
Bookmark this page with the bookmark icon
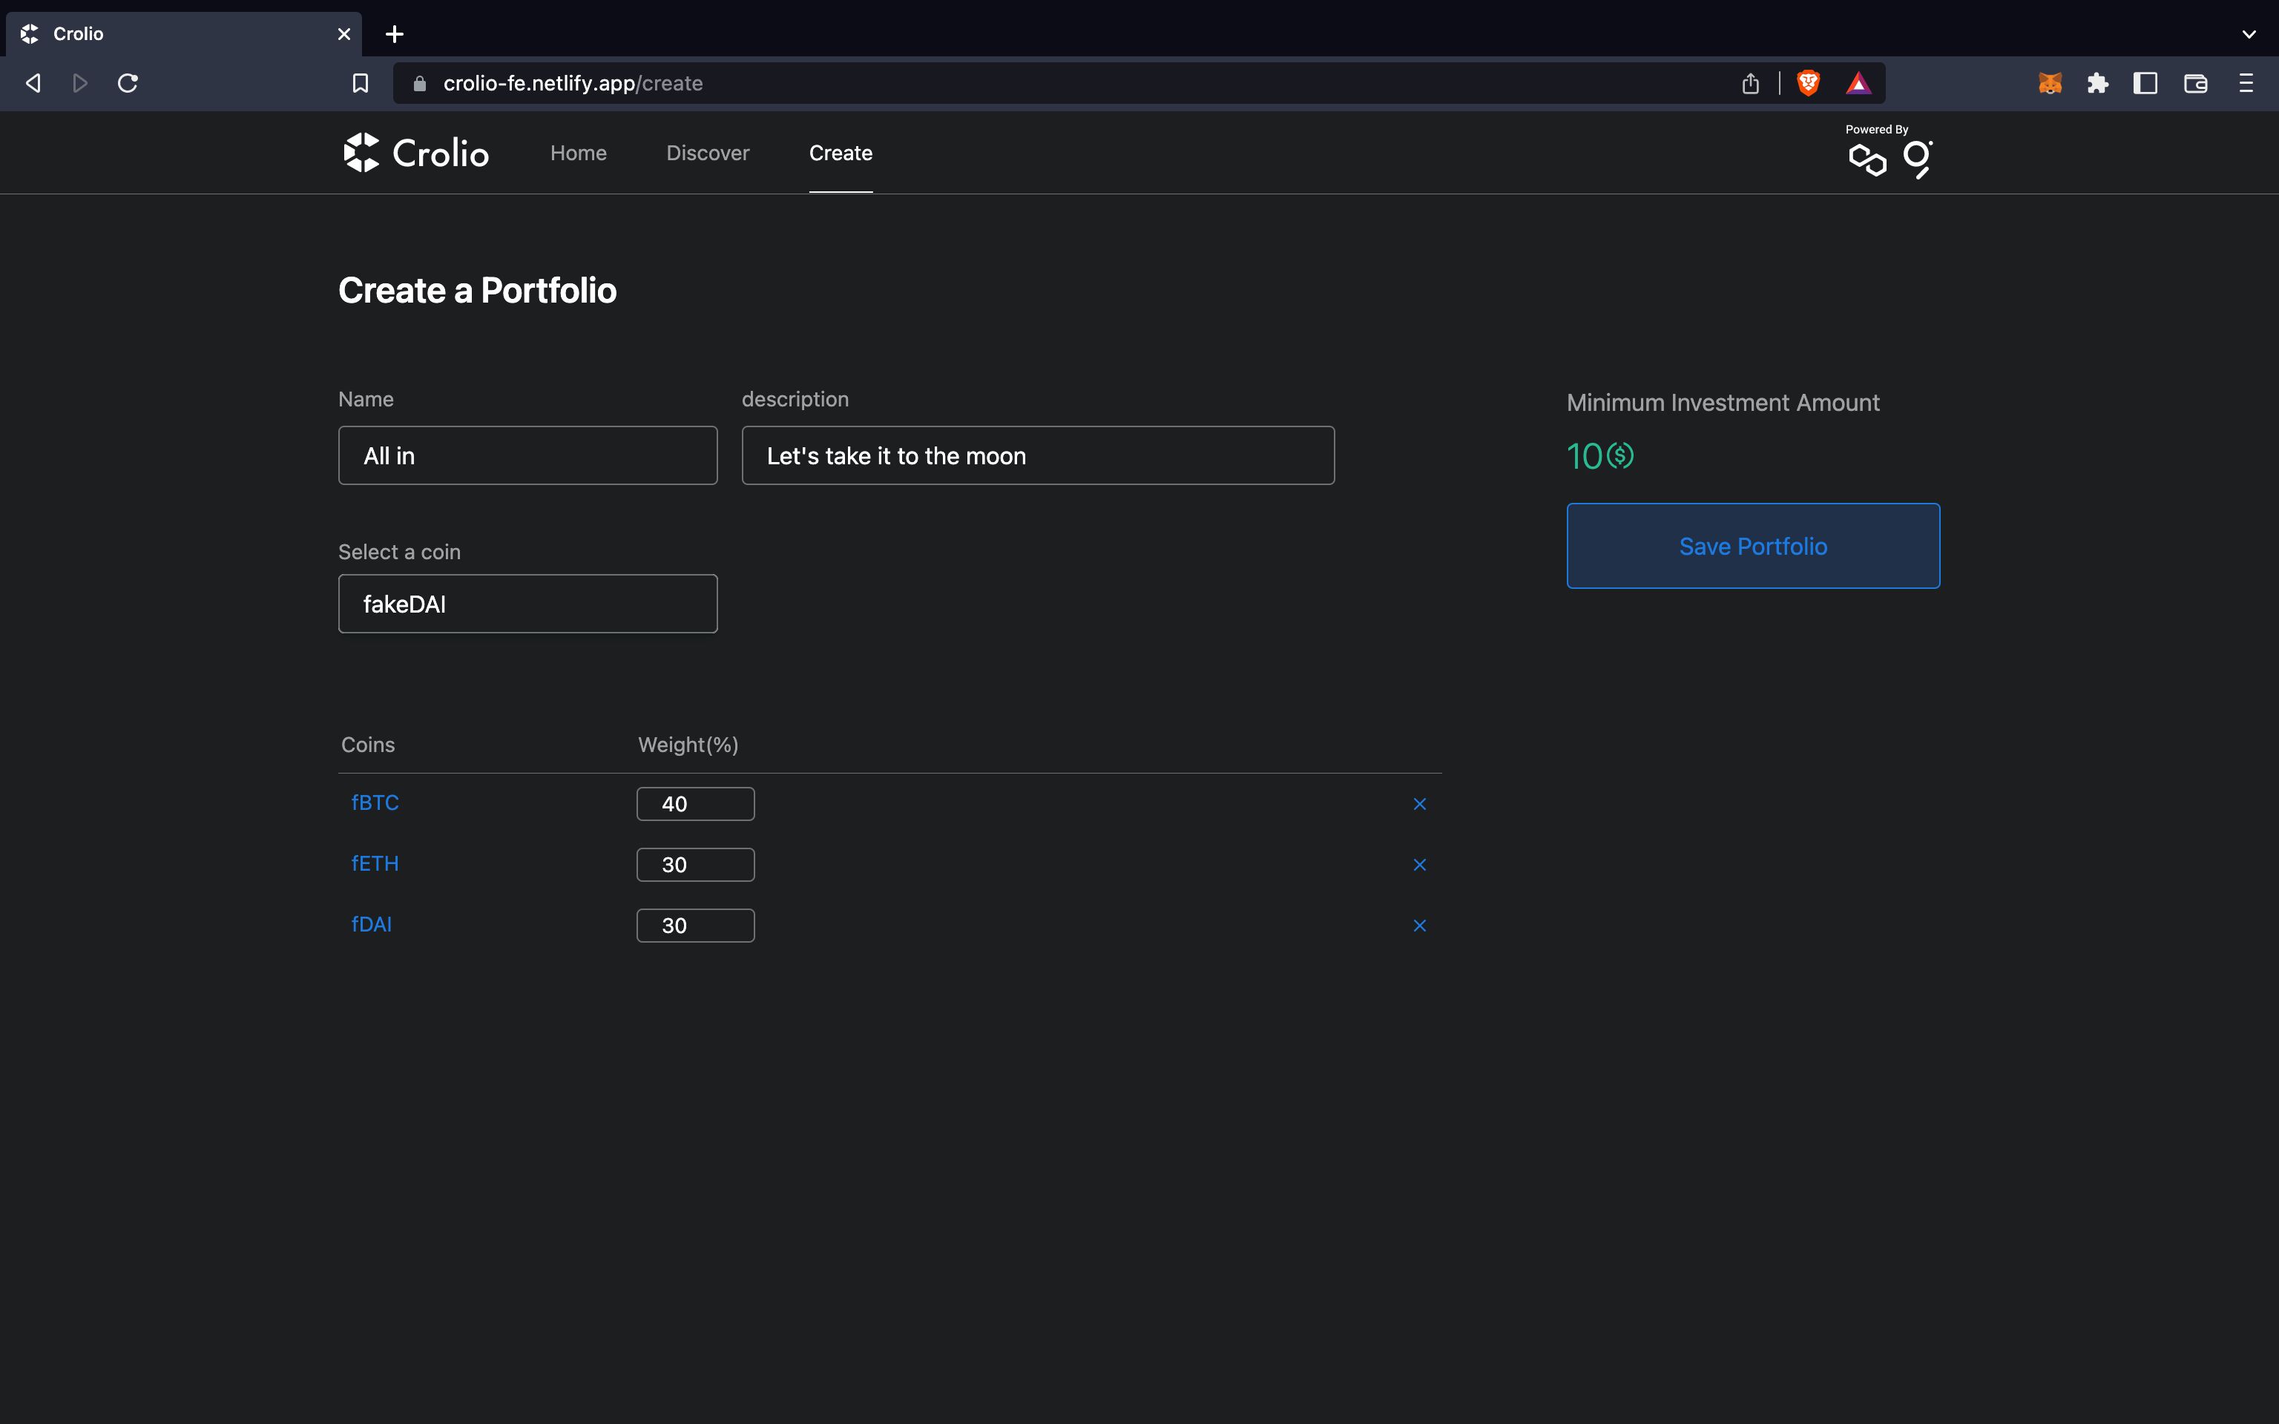pos(360,83)
